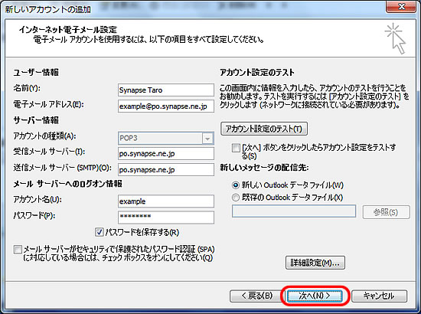
Task: Click the アカウント名(U): label
Action: (38, 200)
